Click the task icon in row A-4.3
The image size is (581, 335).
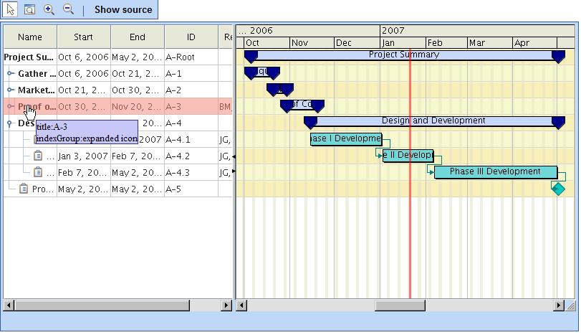coord(39,172)
